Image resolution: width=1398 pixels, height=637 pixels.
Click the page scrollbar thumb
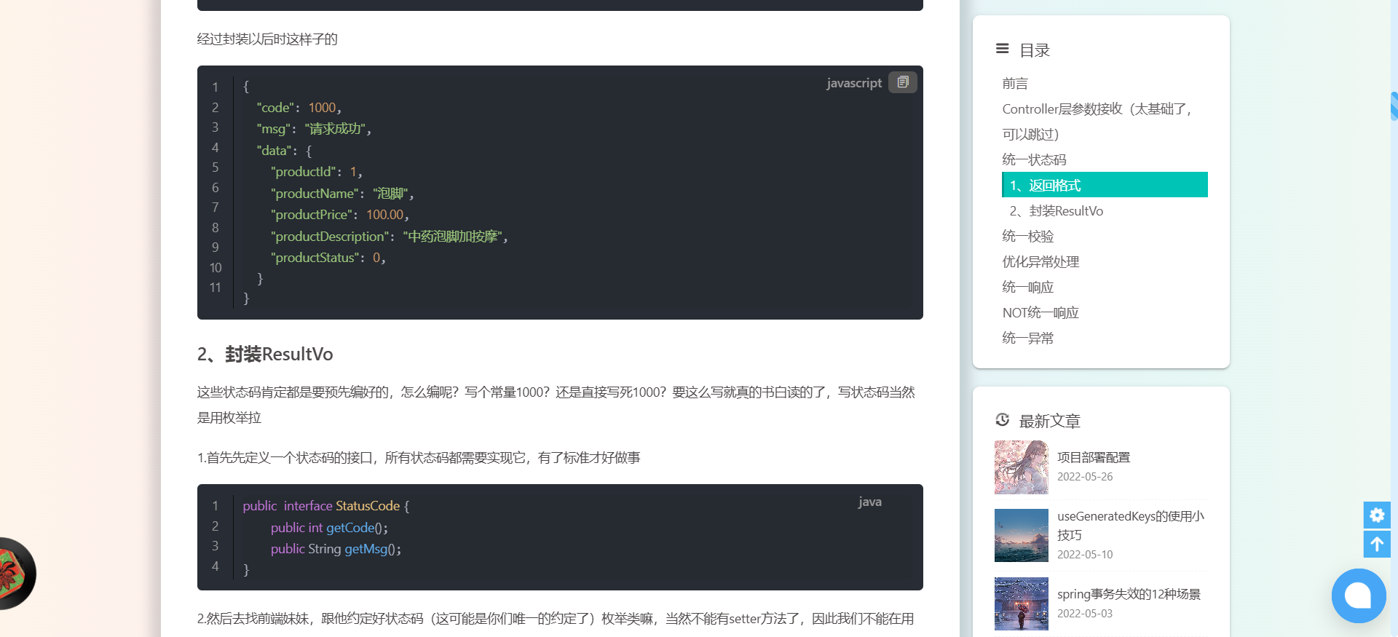coord(1394,106)
